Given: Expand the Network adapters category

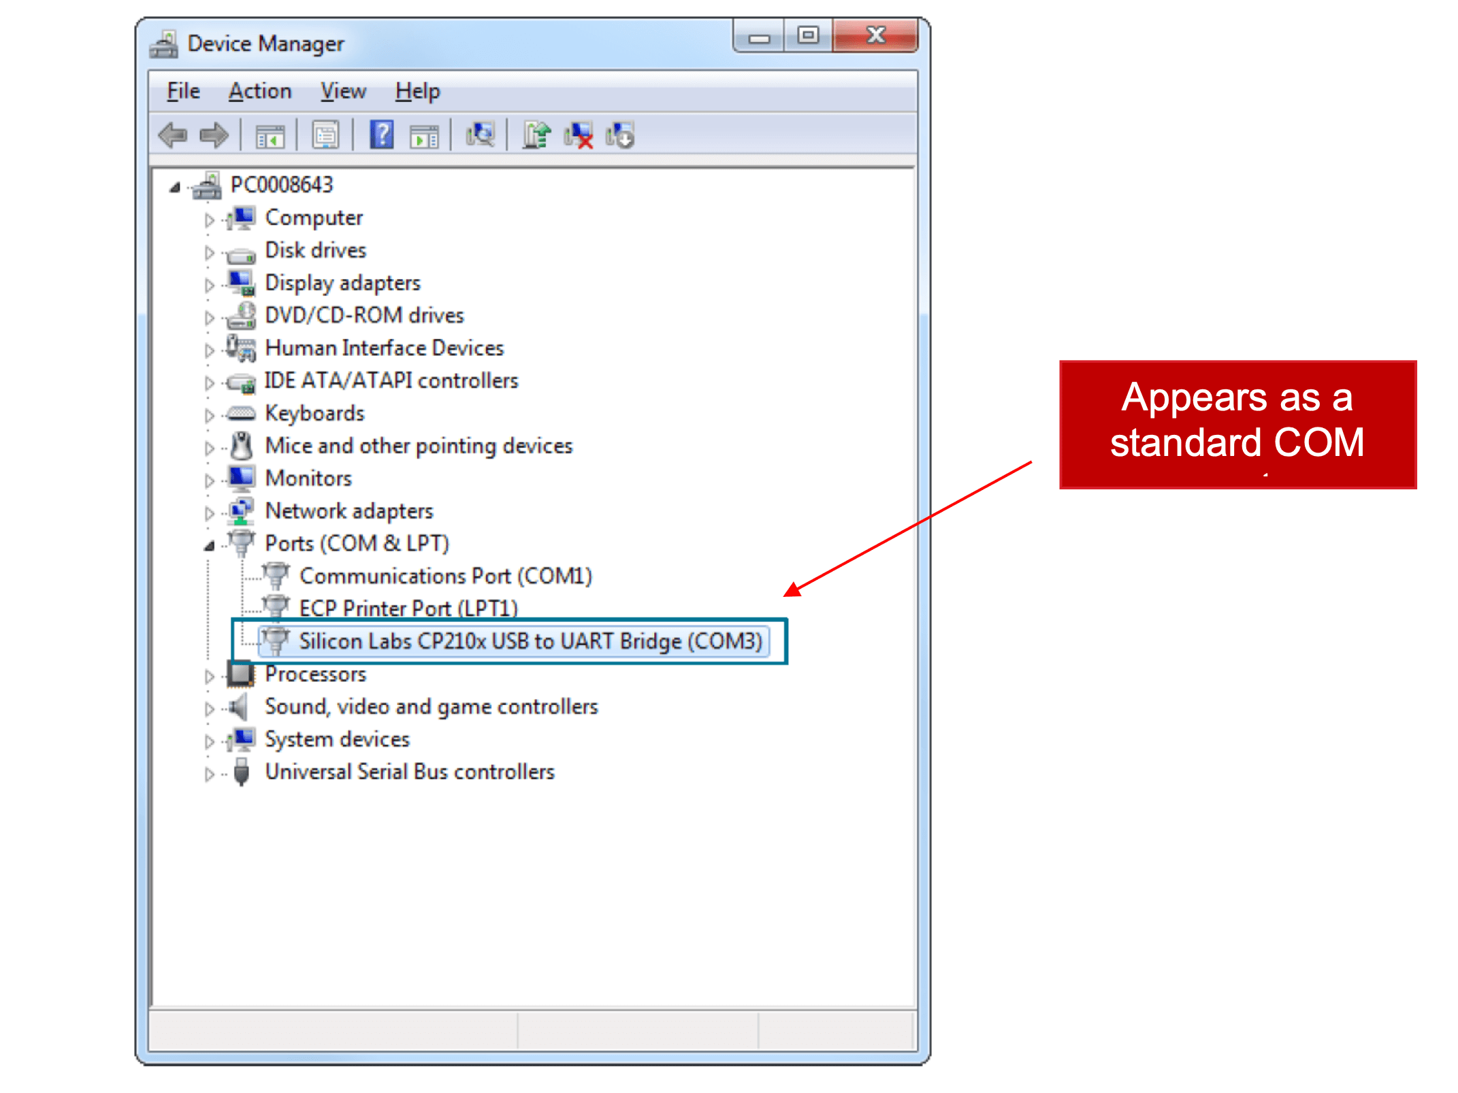Looking at the screenshot, I should coord(209,513).
